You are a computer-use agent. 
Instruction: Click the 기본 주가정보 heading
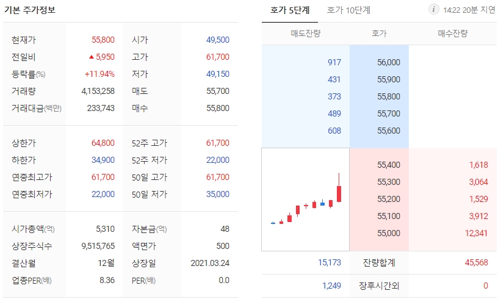tap(30, 10)
